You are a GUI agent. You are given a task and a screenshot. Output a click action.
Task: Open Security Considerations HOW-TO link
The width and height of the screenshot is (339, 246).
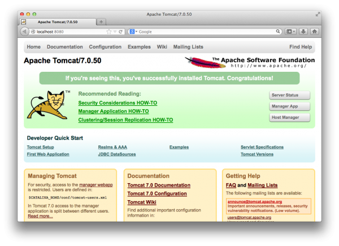click(118, 103)
